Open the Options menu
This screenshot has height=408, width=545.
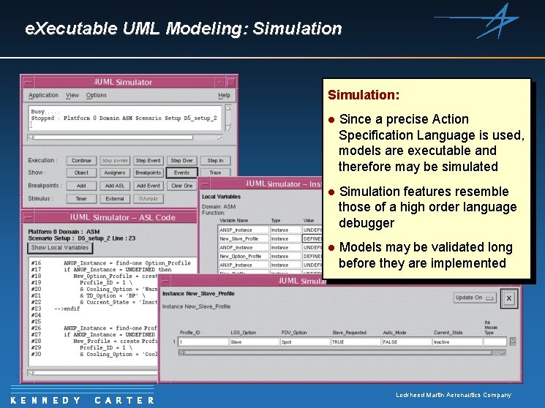97,95
